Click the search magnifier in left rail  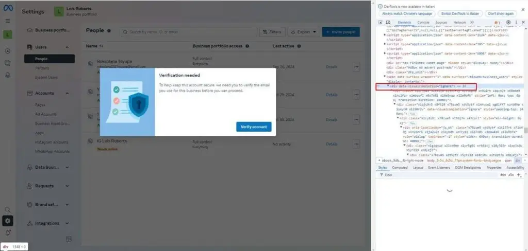(8, 210)
